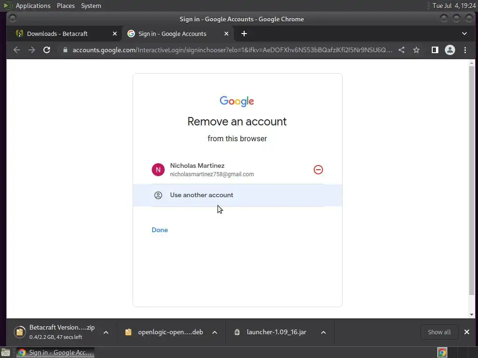
Task: Click the Google logo
Action: 237,101
